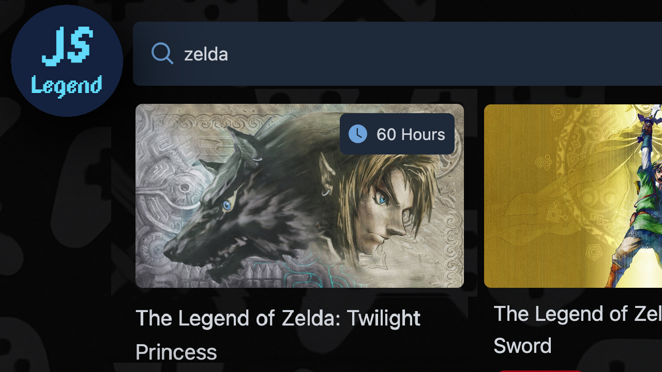Click the magnifying glass search icon
Screen dimensions: 662x372
coord(162,54)
